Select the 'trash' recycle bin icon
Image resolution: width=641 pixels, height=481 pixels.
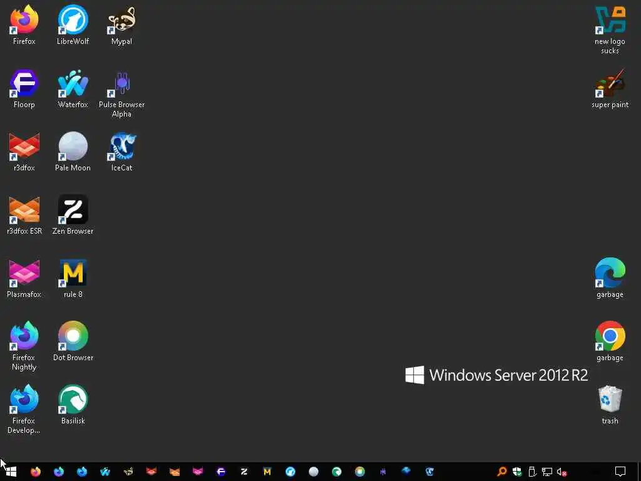pos(610,405)
